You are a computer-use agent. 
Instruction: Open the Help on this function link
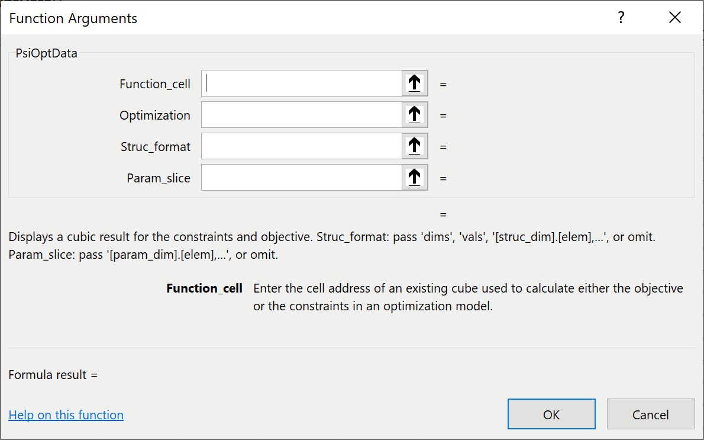point(66,415)
